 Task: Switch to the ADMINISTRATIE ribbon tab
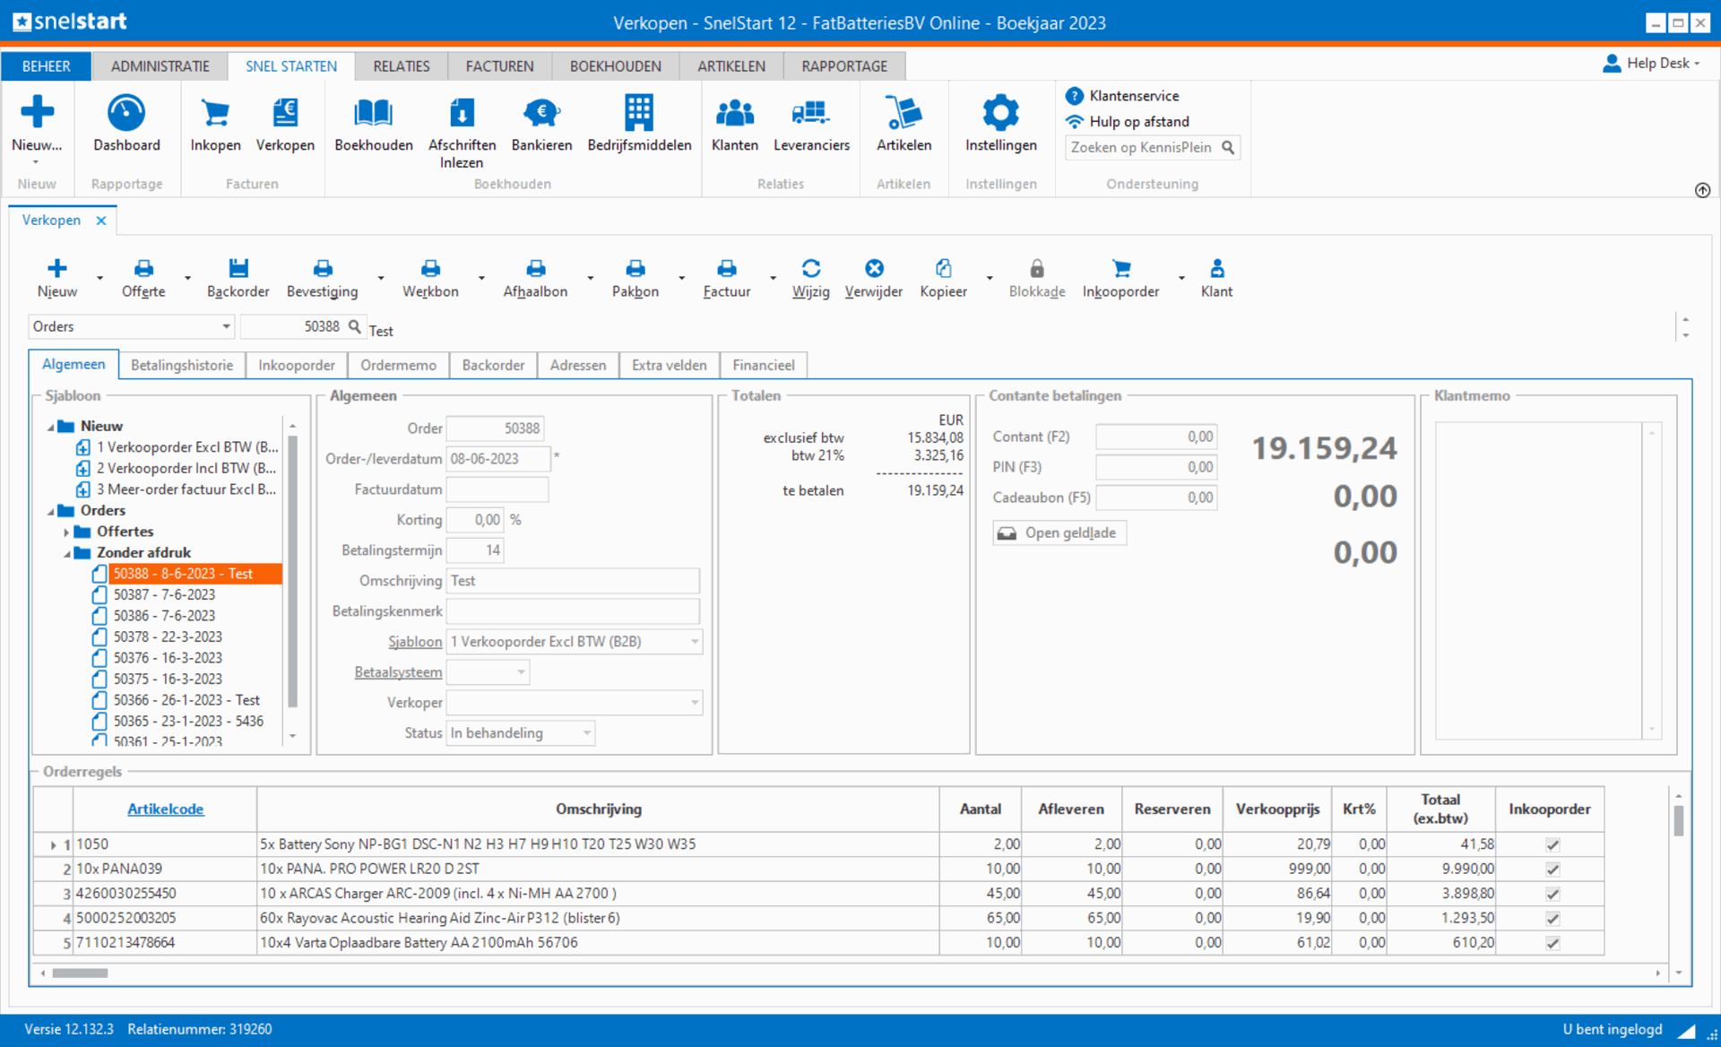point(160,66)
